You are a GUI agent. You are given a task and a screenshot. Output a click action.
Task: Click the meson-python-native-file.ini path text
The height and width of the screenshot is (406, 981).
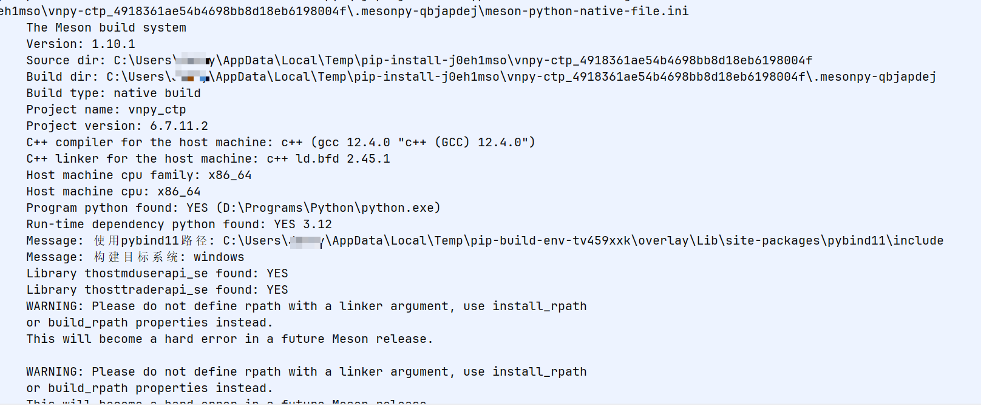click(344, 12)
